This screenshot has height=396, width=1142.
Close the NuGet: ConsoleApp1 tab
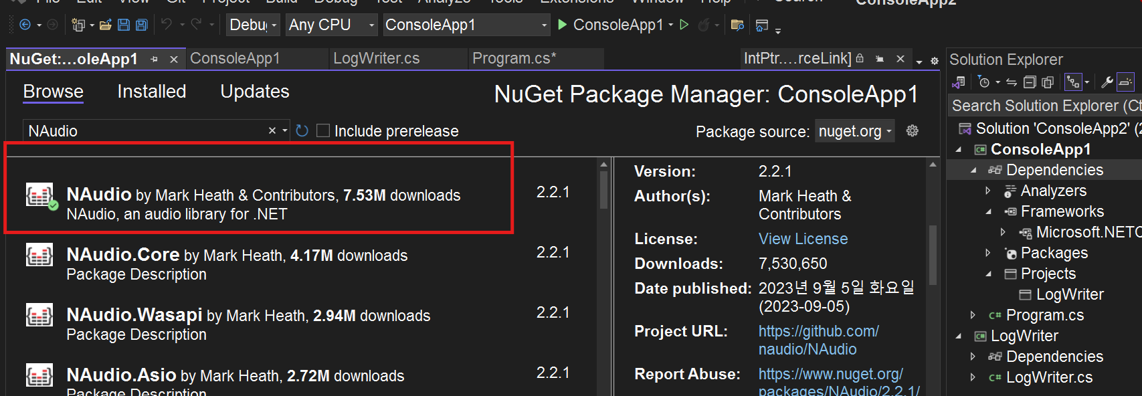[x=174, y=59]
